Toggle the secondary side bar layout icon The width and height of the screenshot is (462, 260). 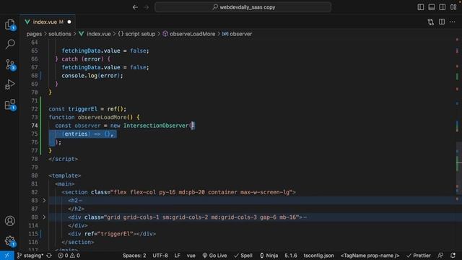click(443, 7)
